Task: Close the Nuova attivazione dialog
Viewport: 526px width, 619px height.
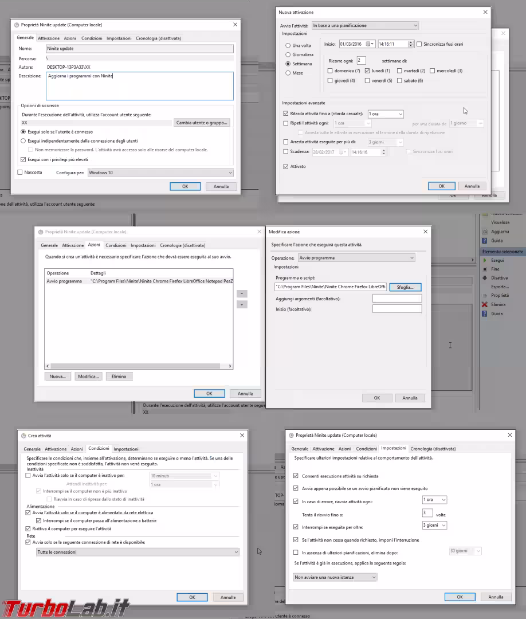Action: pyautogui.click(x=485, y=12)
